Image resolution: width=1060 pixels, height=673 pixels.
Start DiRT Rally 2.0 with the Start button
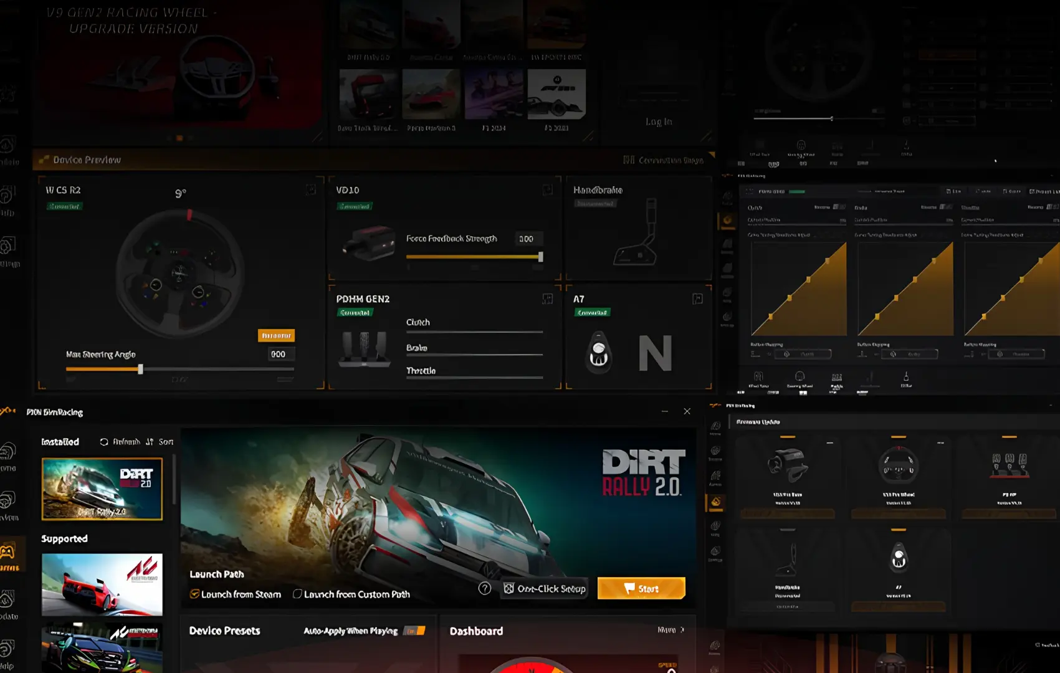[641, 588]
